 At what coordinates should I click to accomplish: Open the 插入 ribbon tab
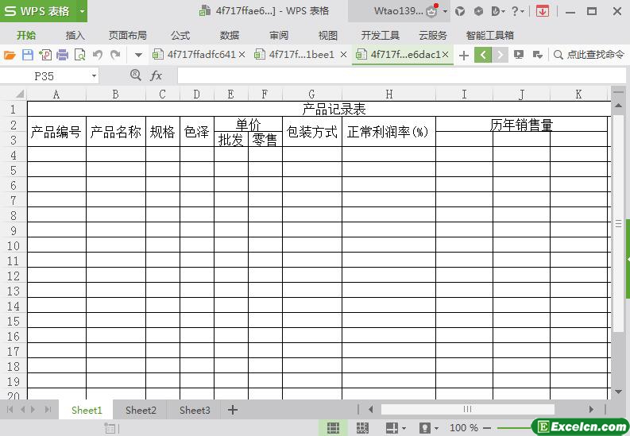(x=75, y=35)
